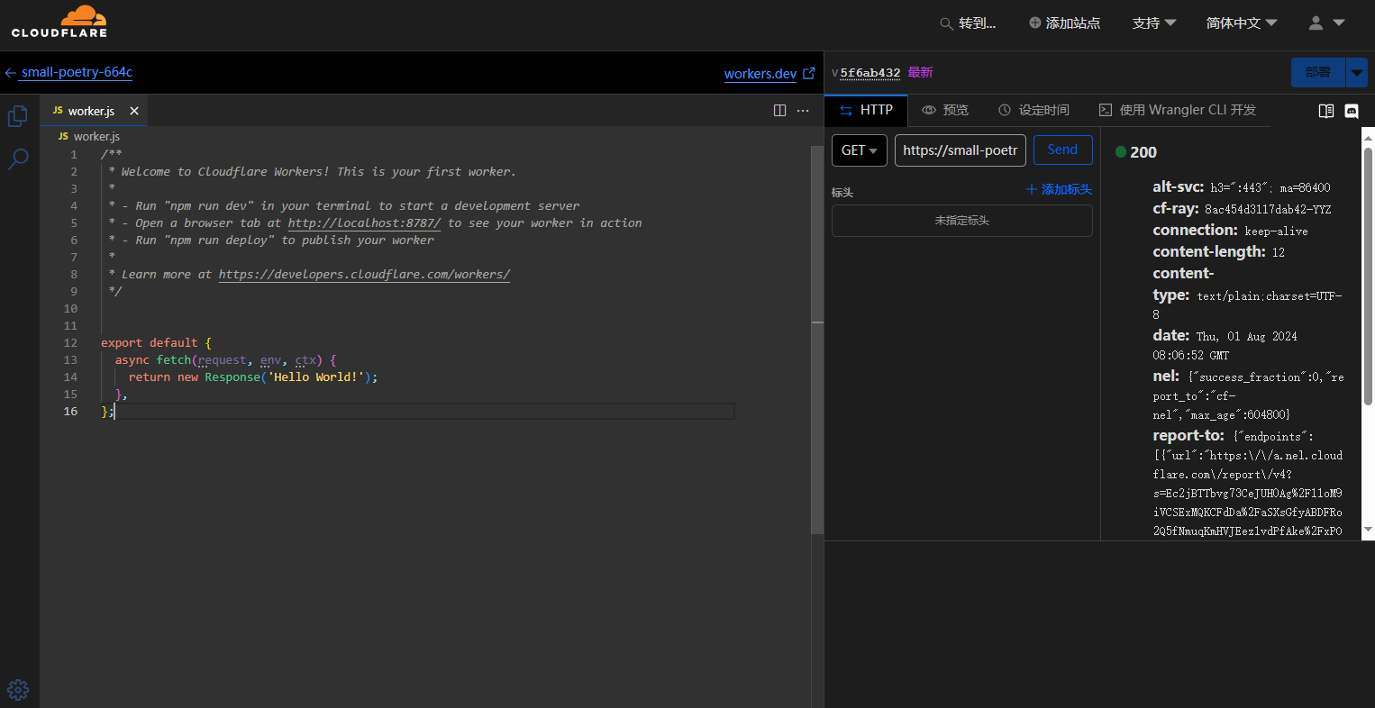Open the editor more actions ellipsis
The image size is (1375, 708).
click(x=803, y=111)
